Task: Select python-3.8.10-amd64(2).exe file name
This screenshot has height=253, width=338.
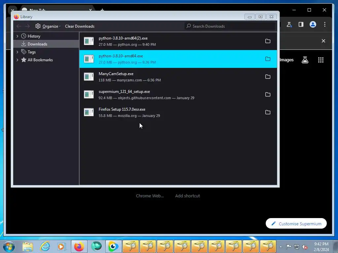Action: 123,38
